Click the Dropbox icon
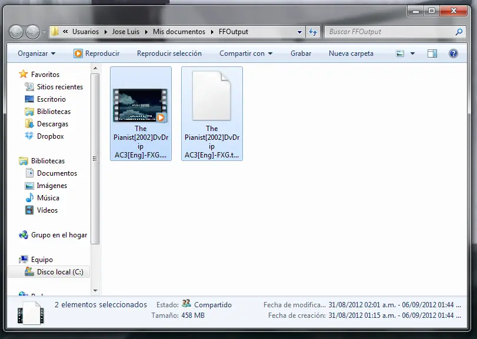477x339 pixels. point(29,136)
